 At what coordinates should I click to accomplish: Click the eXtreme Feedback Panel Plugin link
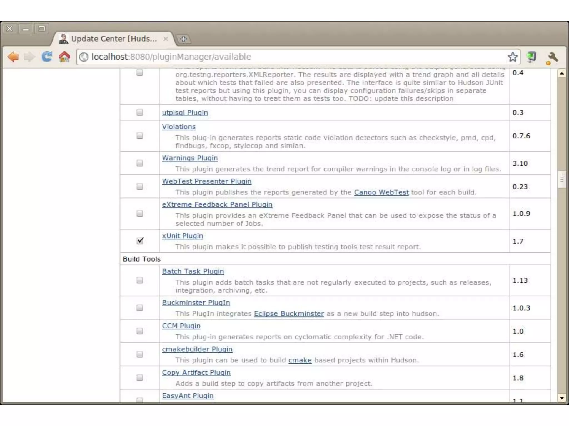click(x=217, y=205)
